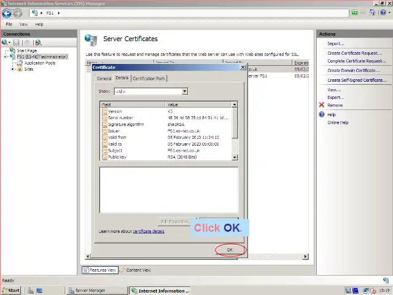This screenshot has width=393, height=295.
Task: Click Create Self-Signed Certificate link
Action: (357, 81)
